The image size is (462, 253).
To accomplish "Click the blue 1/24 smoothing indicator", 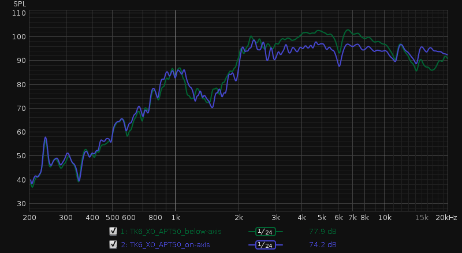I will coord(265,245).
